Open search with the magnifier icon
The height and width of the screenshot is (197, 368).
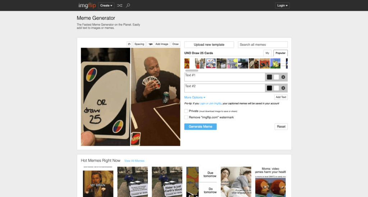pyautogui.click(x=128, y=5)
